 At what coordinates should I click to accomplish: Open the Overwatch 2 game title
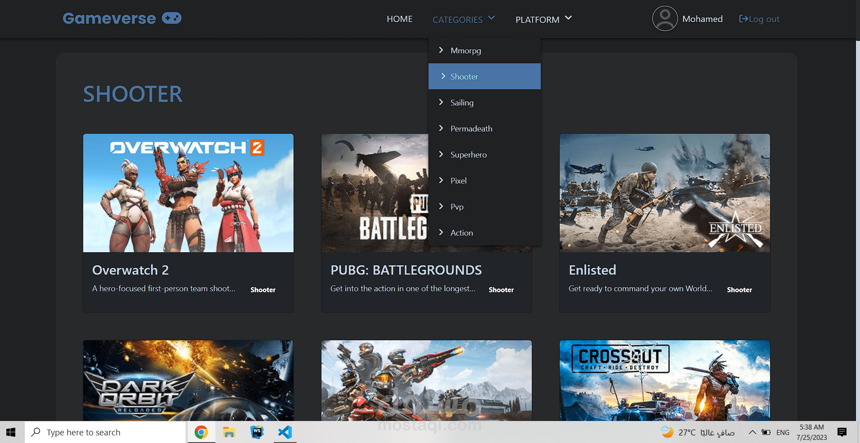(130, 270)
